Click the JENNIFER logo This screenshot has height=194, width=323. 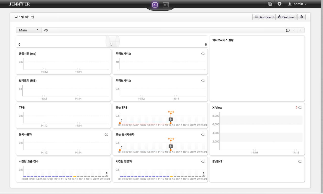(19, 4)
